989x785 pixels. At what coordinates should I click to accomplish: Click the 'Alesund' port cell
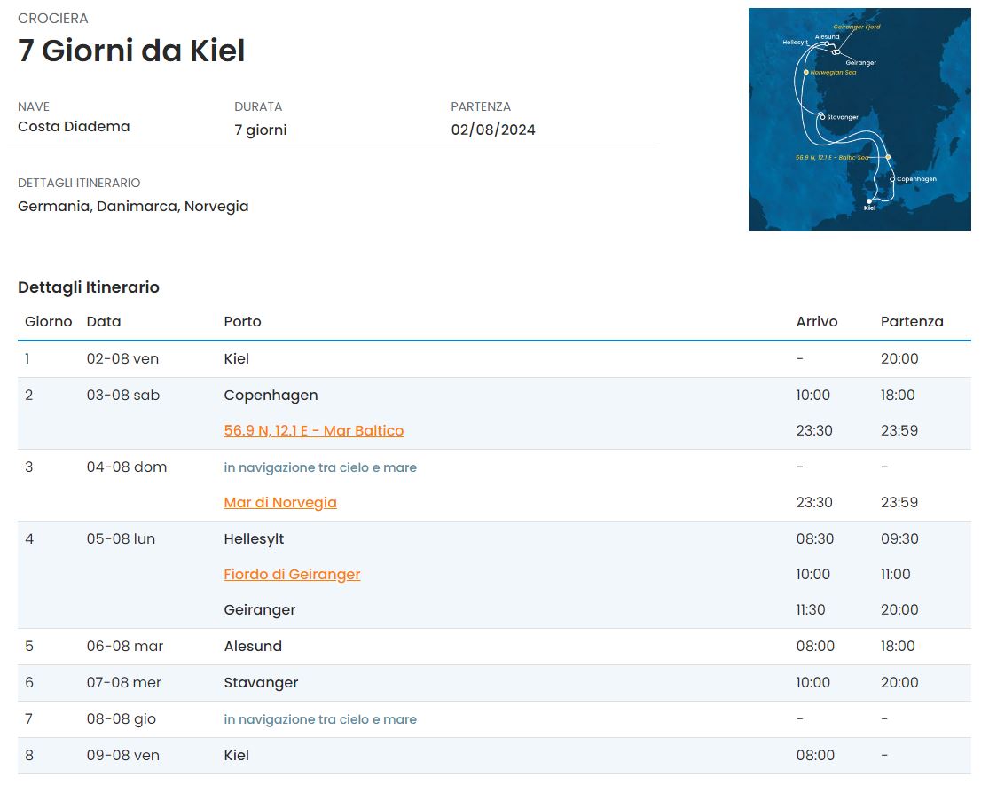(252, 647)
